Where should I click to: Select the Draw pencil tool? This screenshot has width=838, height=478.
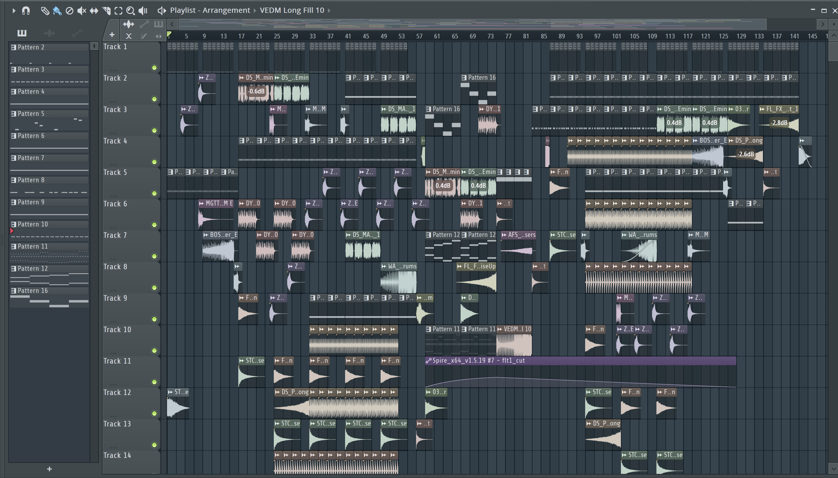click(45, 10)
